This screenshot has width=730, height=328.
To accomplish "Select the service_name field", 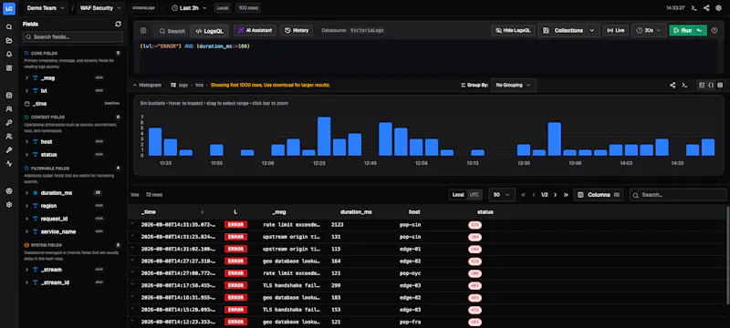I will coord(58,231).
